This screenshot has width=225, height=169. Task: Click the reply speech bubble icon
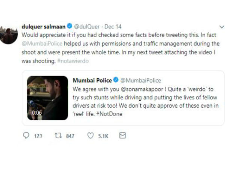click(25, 136)
